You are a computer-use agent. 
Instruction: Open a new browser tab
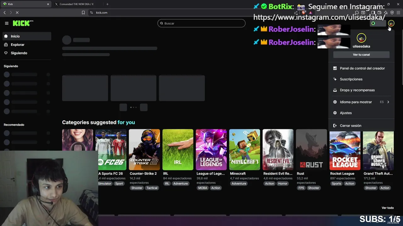tap(107, 4)
